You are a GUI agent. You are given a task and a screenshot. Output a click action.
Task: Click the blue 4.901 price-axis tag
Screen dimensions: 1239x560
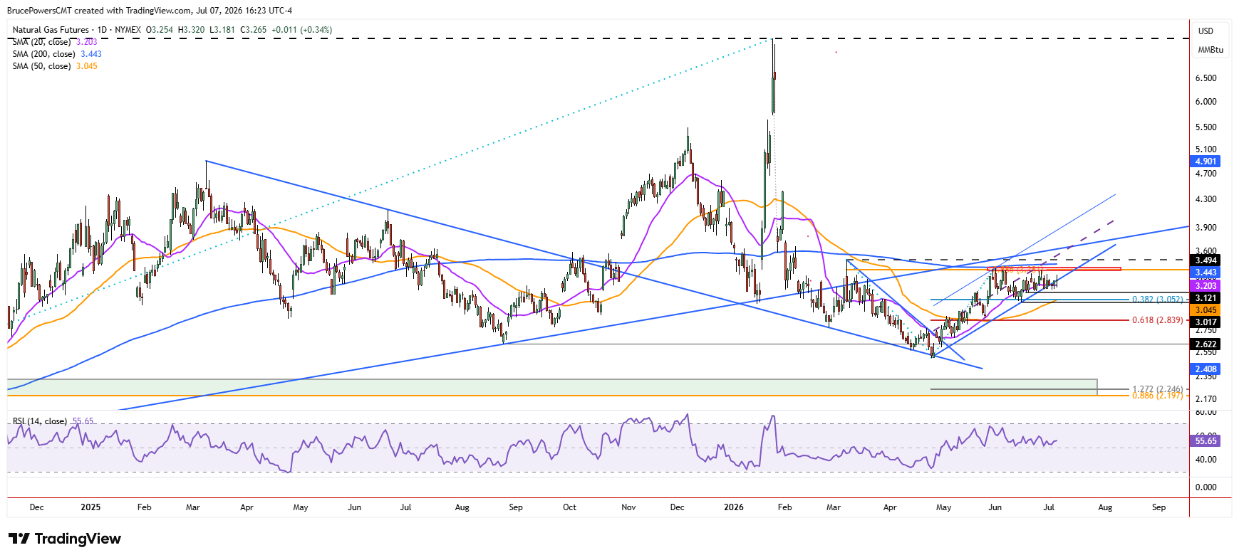coord(1206,162)
